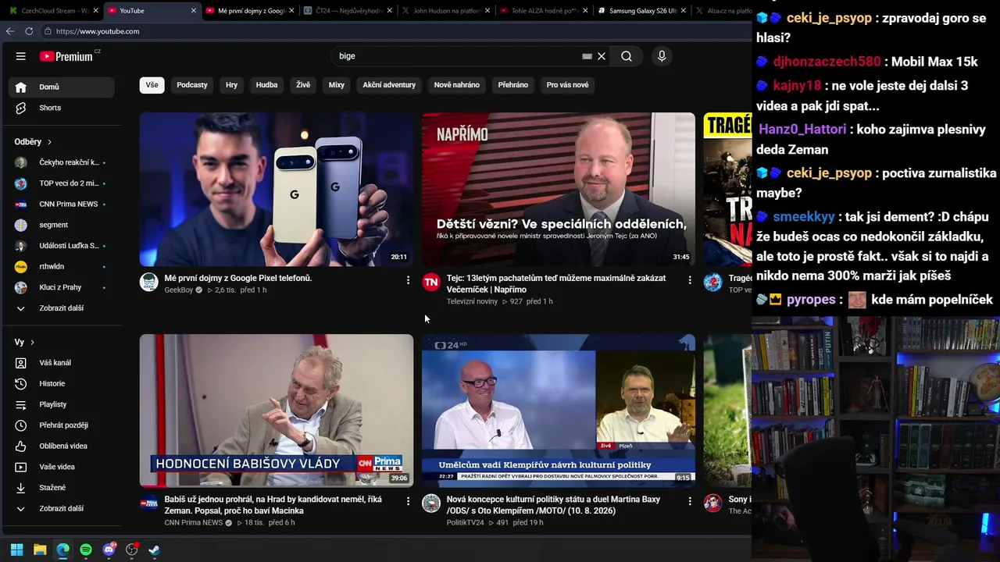The height and width of the screenshot is (562, 1000).
Task: Open Vaše videa page
Action: 62,467
